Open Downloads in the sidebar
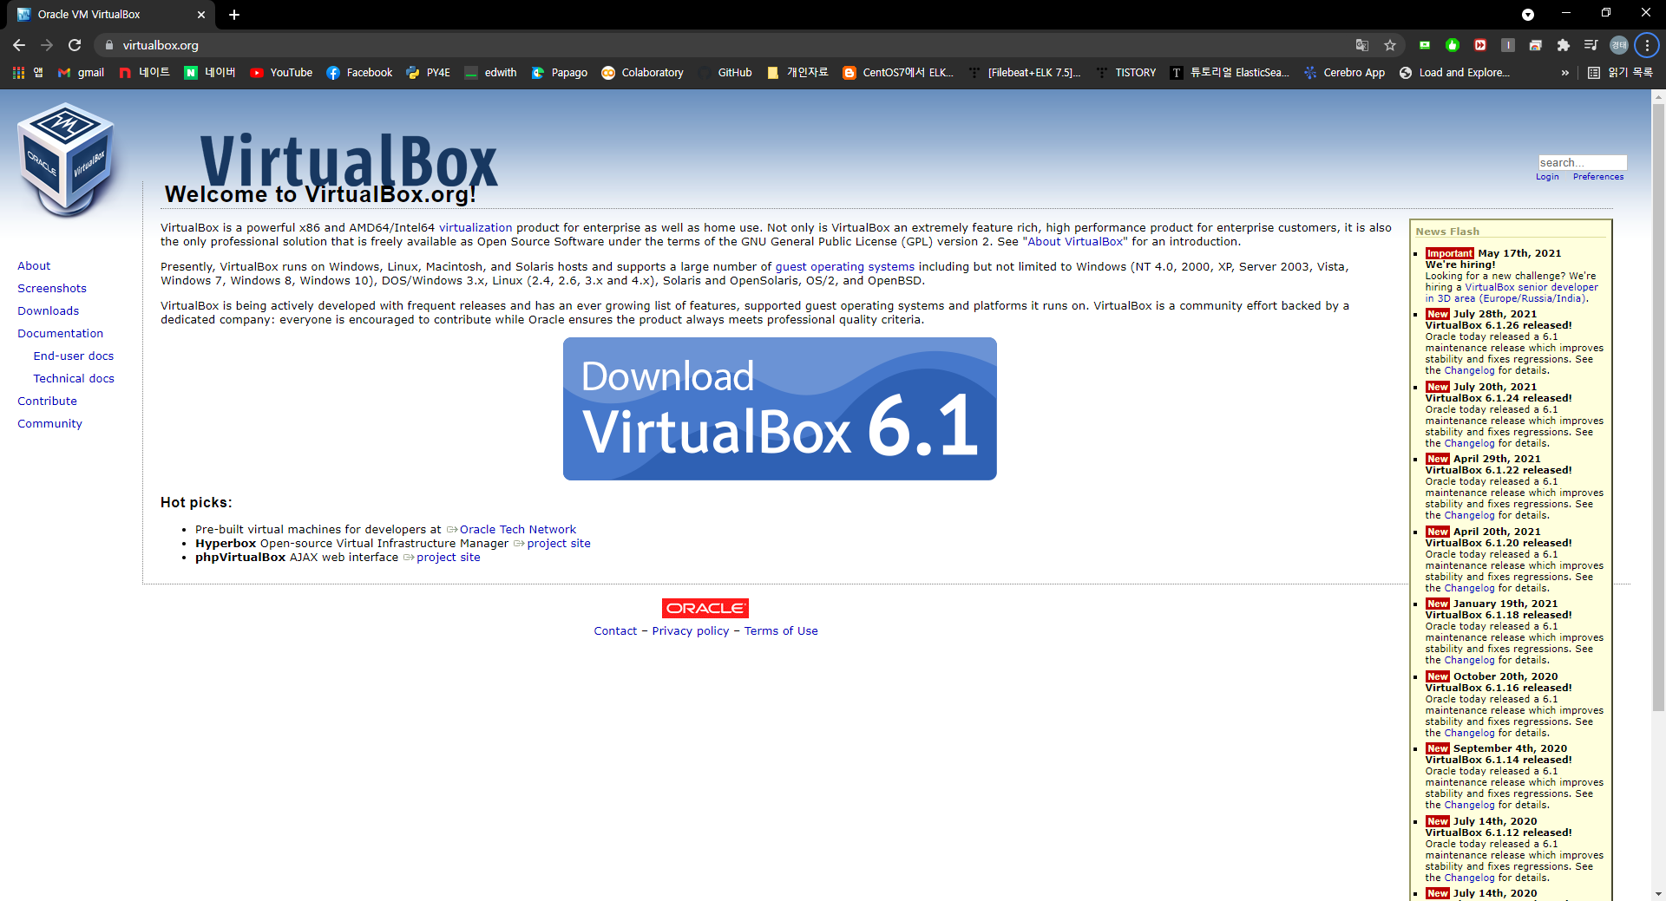The image size is (1666, 901). click(x=48, y=310)
